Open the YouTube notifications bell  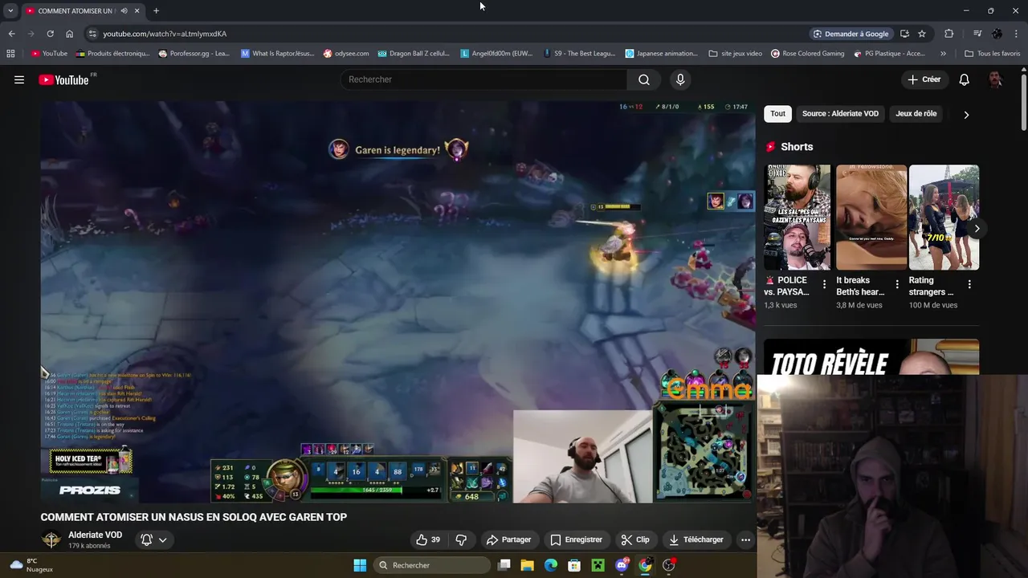click(x=965, y=79)
